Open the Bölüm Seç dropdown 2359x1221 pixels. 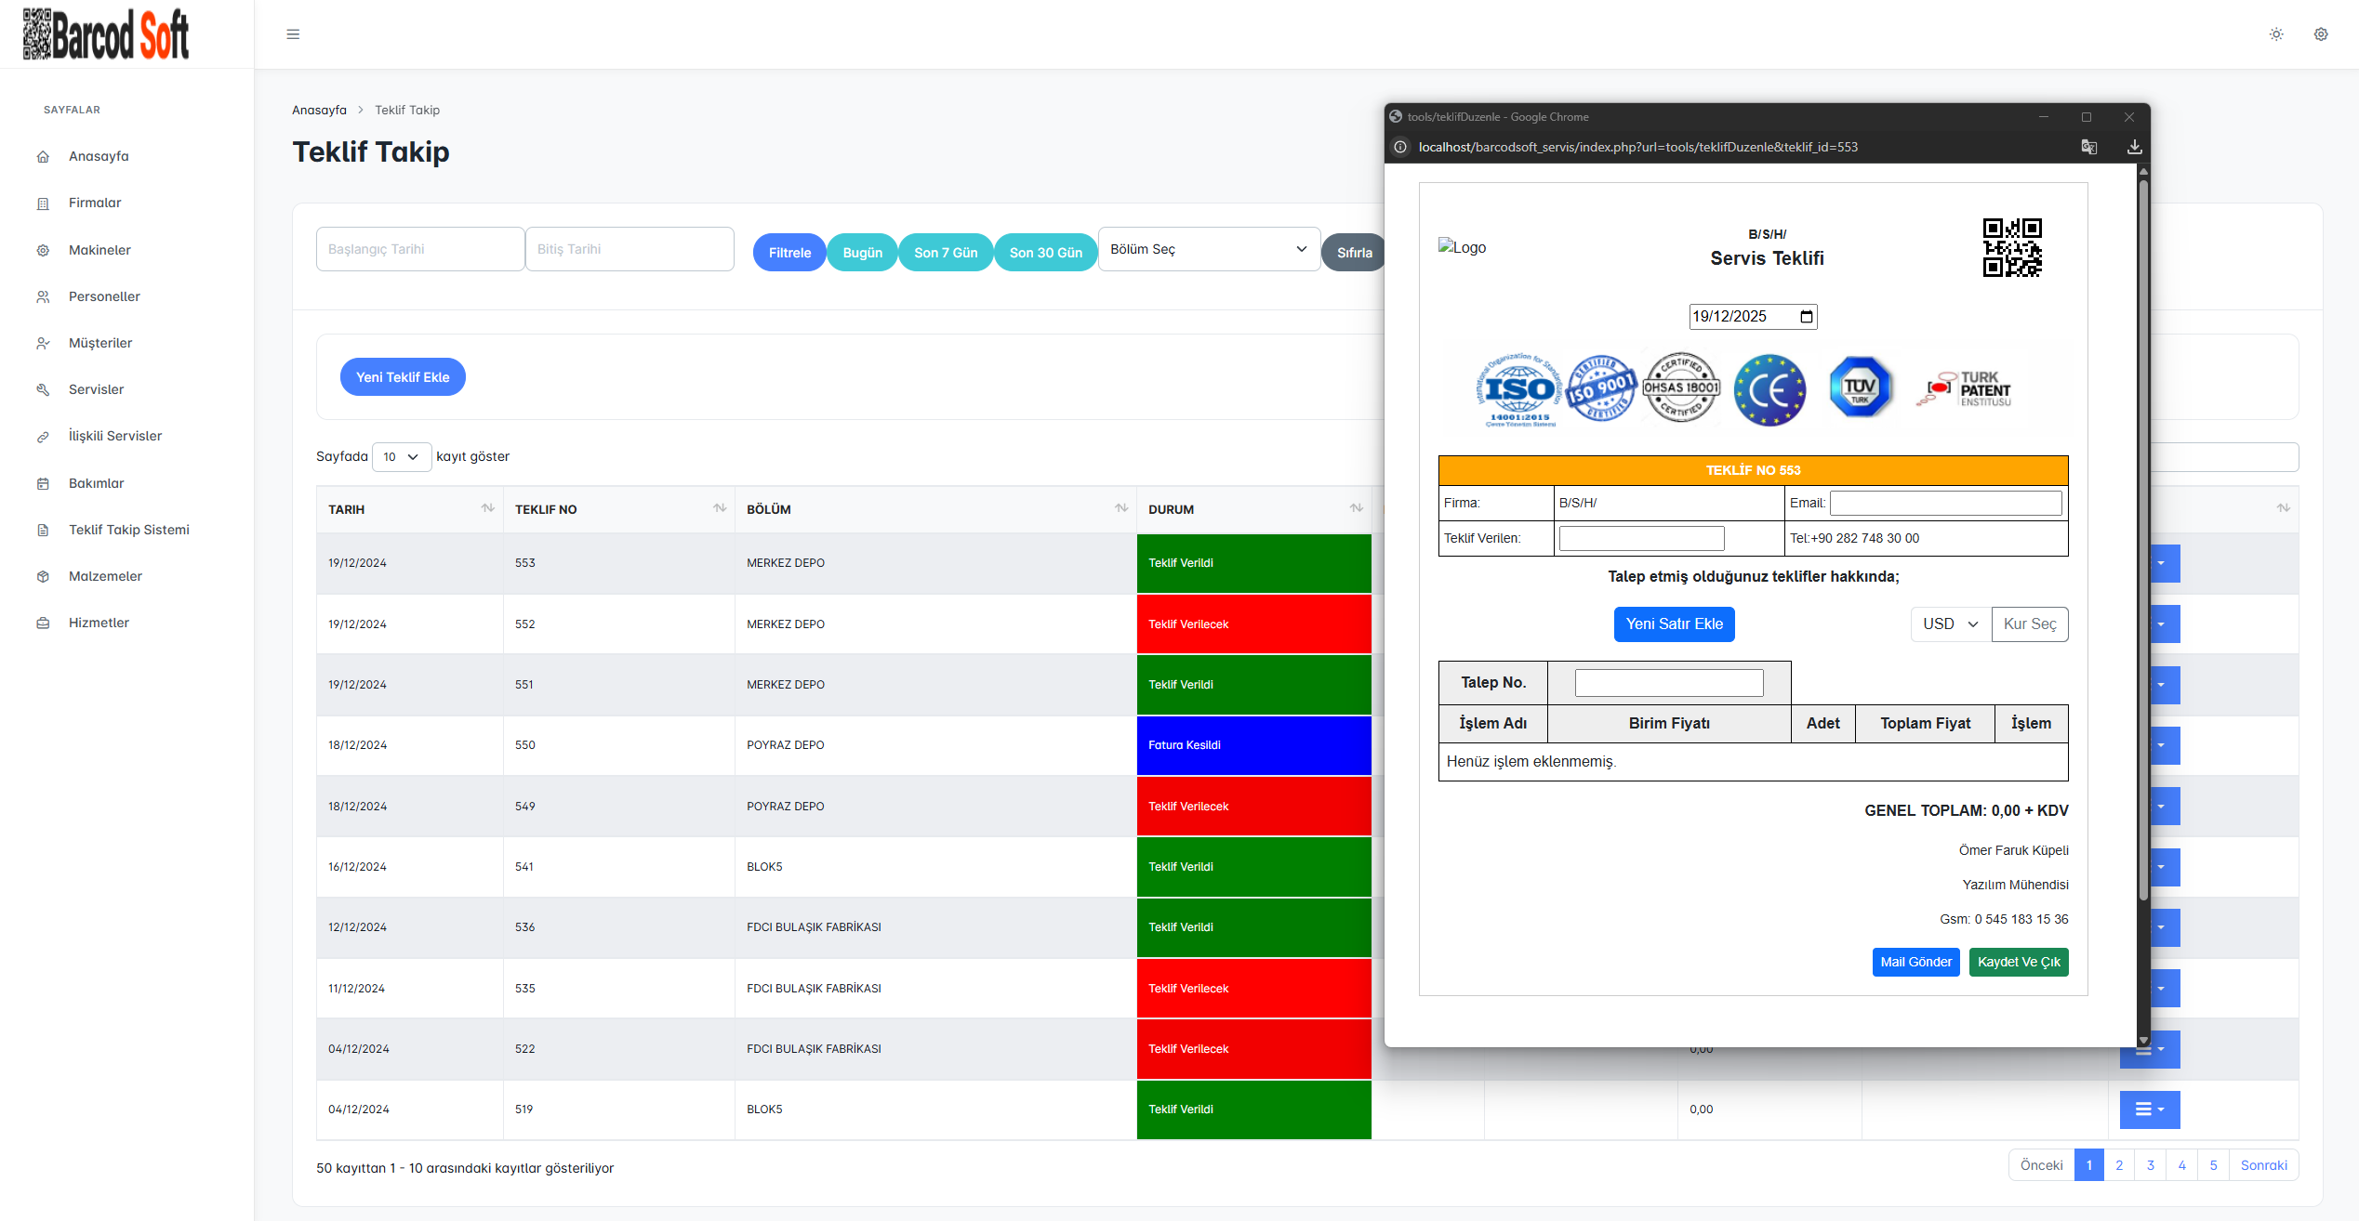(x=1208, y=249)
